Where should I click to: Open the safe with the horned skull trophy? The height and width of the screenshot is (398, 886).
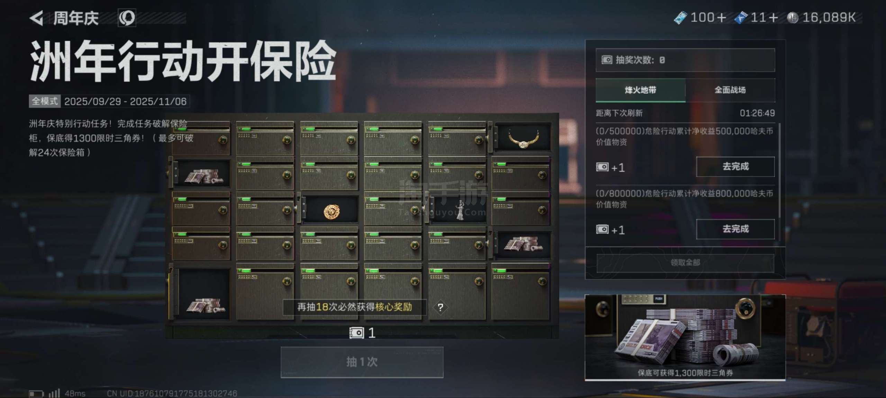(x=523, y=138)
